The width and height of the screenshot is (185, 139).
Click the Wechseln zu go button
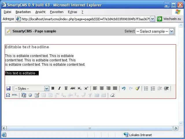[169, 19]
